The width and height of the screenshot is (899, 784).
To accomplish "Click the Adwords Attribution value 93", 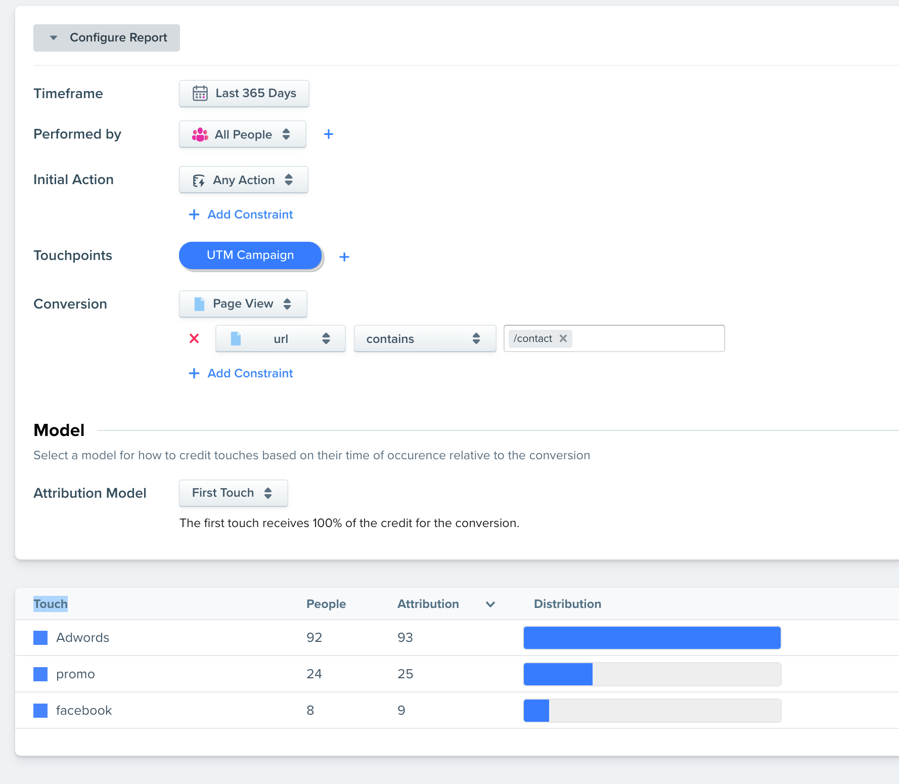I will click(406, 638).
